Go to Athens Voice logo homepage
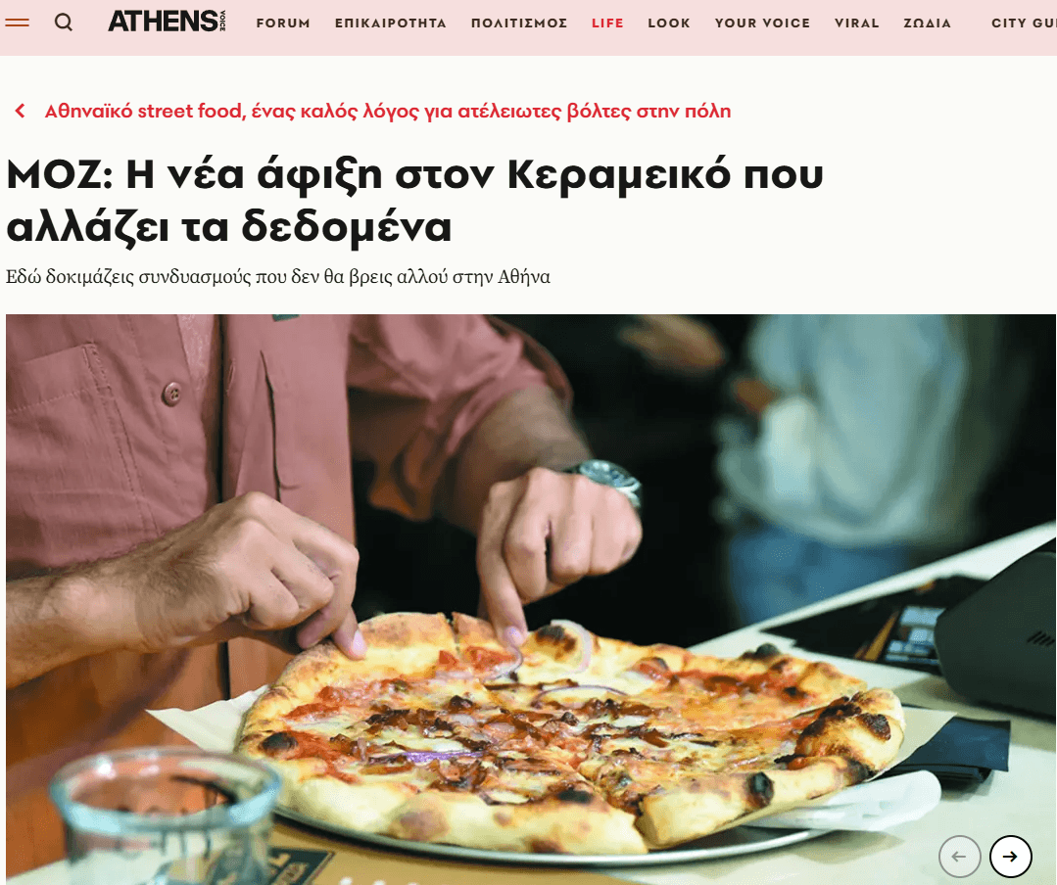The height and width of the screenshot is (885, 1057). click(x=167, y=22)
